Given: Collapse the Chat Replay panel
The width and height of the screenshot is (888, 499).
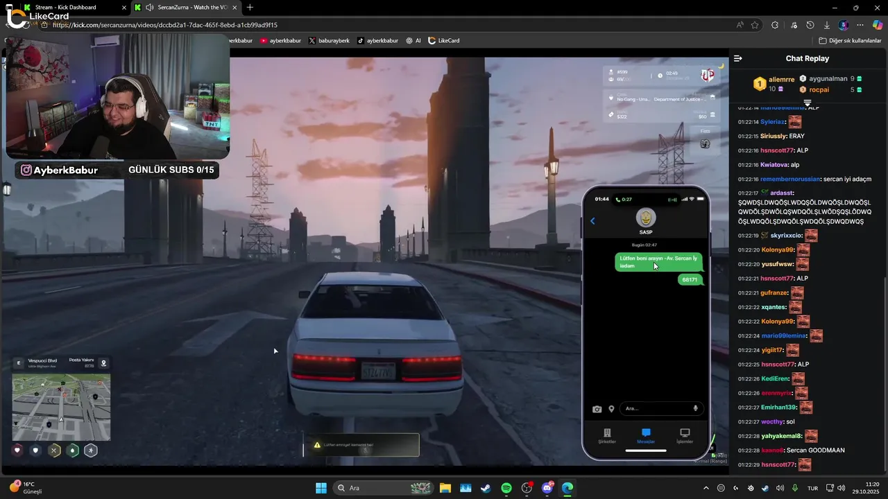Looking at the screenshot, I should tap(738, 58).
